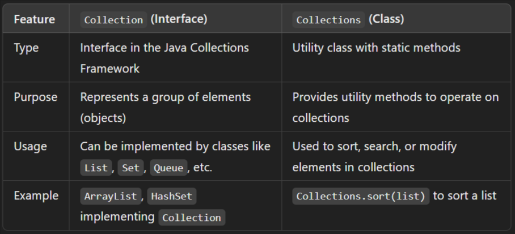This screenshot has width=515, height=234.
Task: Click the List code chip
Action: [95, 168]
